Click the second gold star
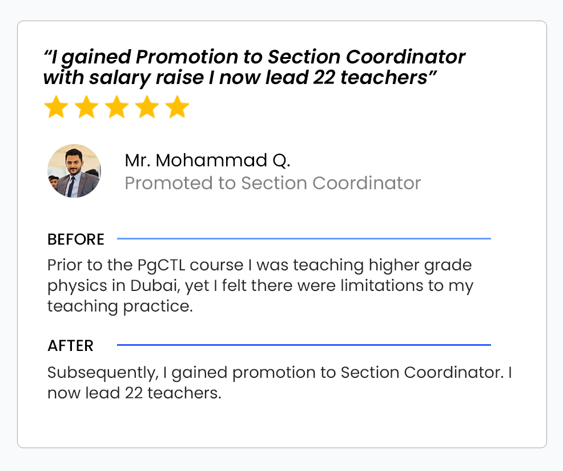563x471 pixels. (x=86, y=107)
